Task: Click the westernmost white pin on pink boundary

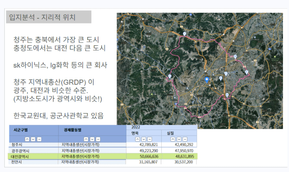Action: [x=170, y=76]
